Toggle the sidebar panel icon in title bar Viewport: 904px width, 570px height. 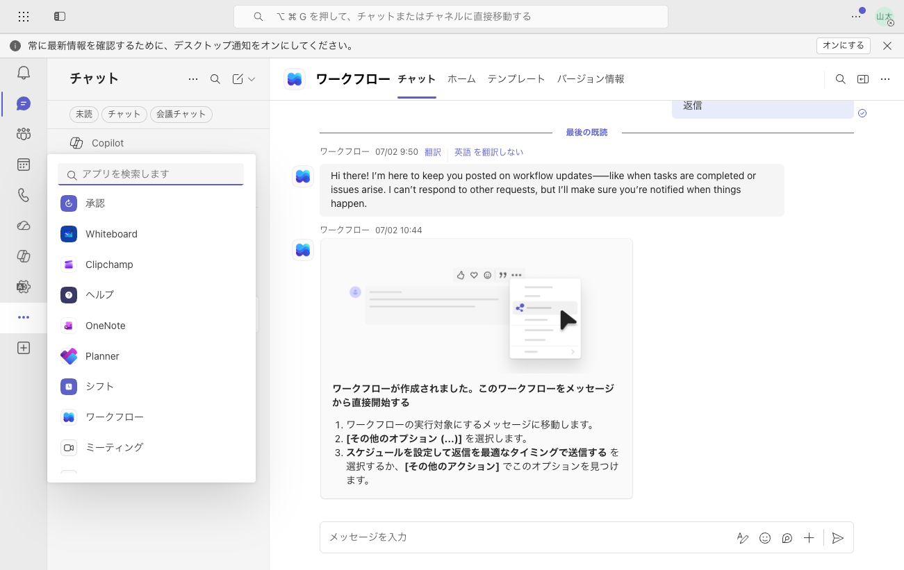60,16
